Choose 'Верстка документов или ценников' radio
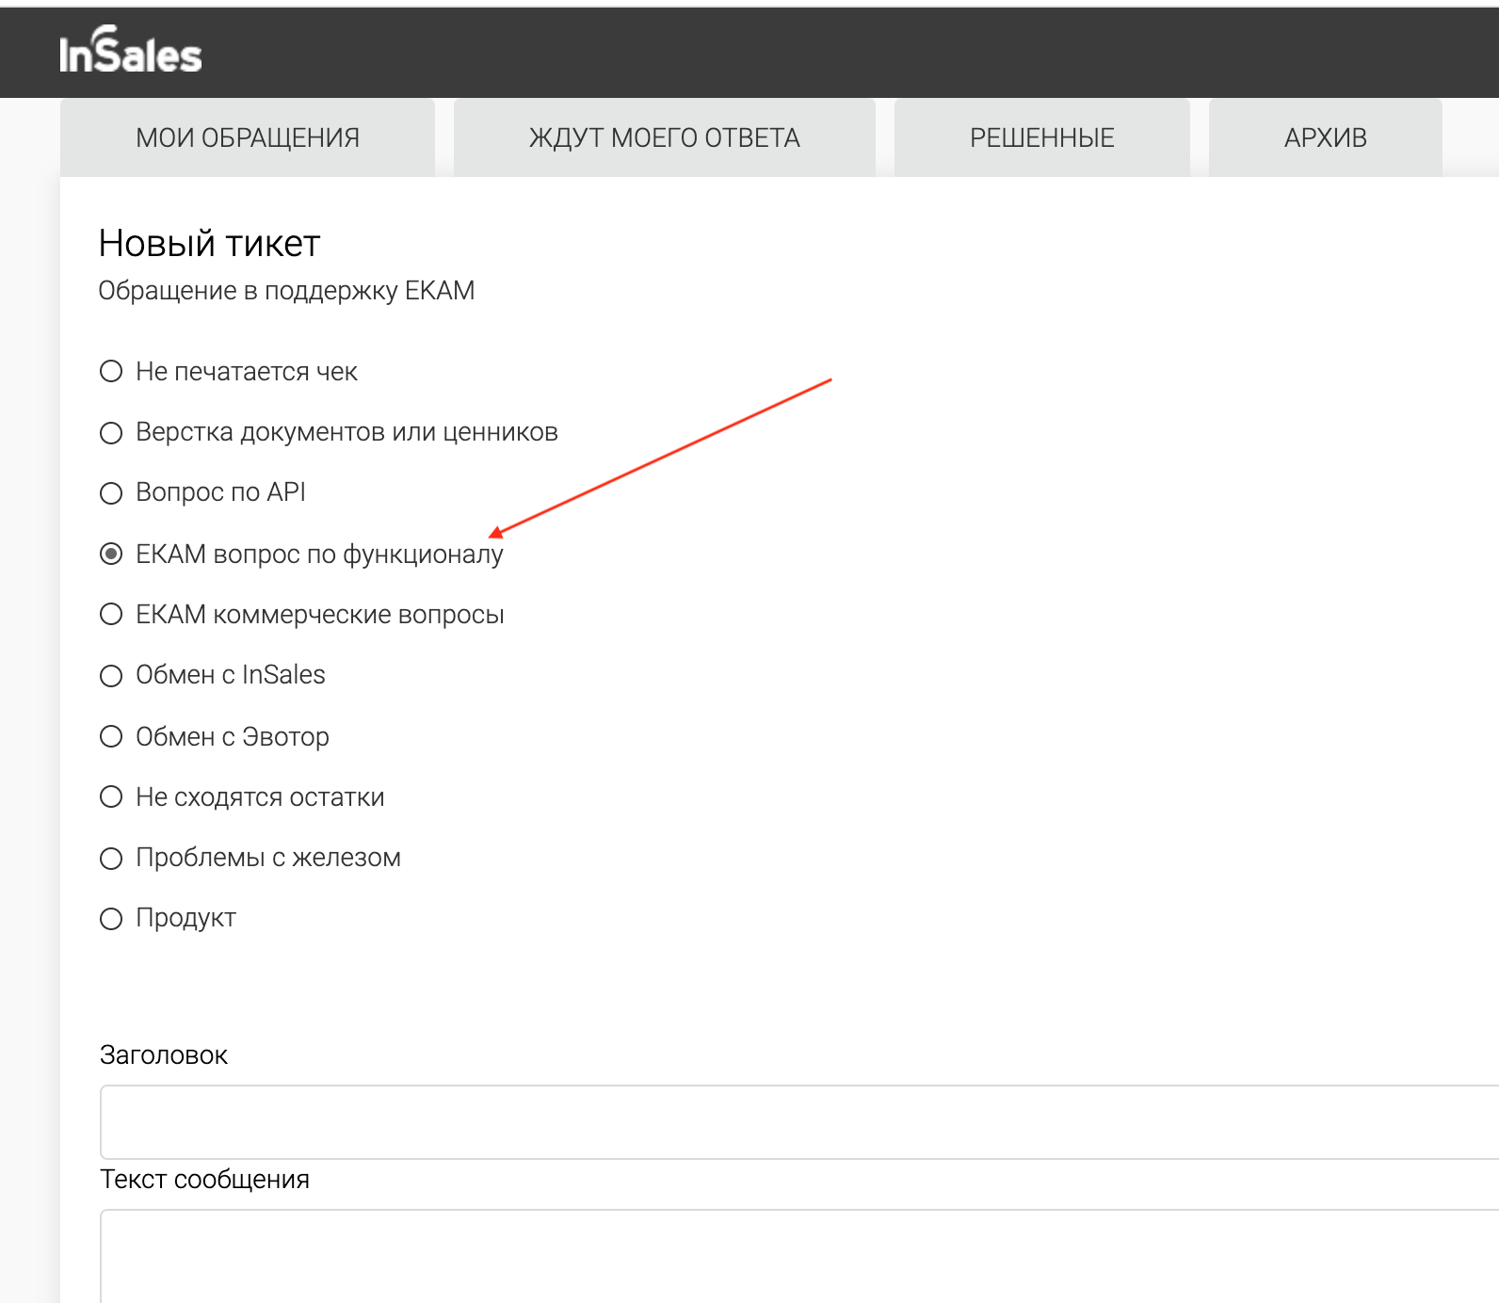The width and height of the screenshot is (1499, 1303). coord(111,432)
